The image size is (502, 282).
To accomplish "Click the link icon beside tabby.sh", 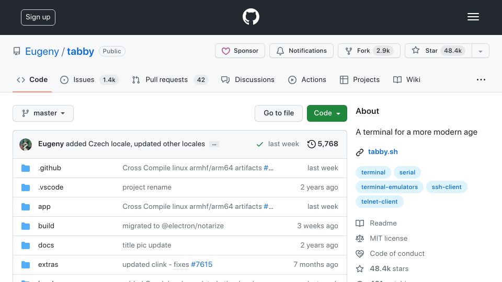I will click(x=360, y=152).
